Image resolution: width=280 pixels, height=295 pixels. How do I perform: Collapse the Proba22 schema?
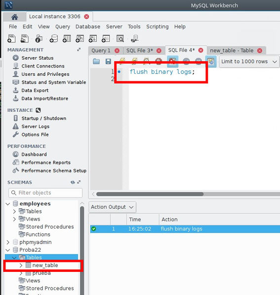pos(8,250)
